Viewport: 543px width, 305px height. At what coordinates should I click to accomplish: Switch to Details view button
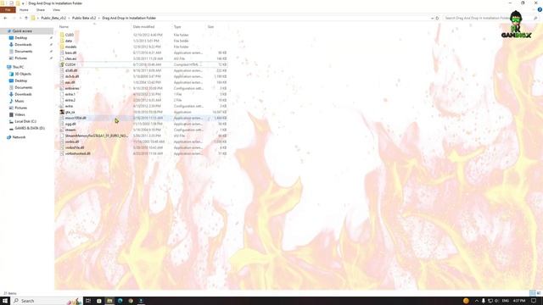pyautogui.click(x=533, y=293)
